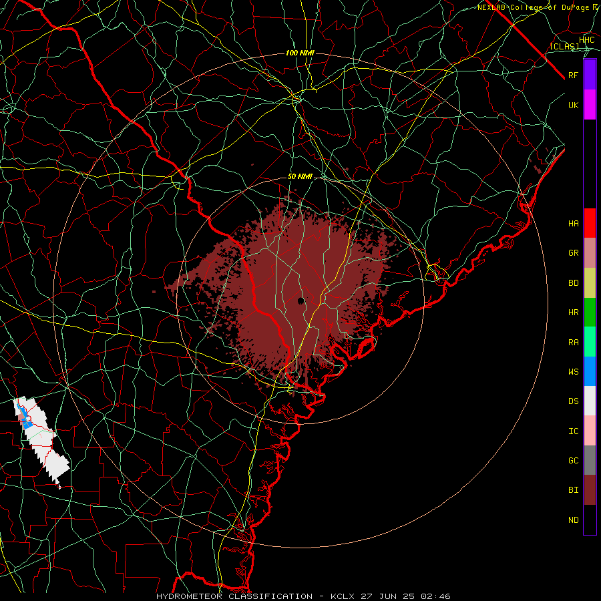Viewport: 601px width, 601px height.
Task: Click the DS legend label
Action: point(573,401)
